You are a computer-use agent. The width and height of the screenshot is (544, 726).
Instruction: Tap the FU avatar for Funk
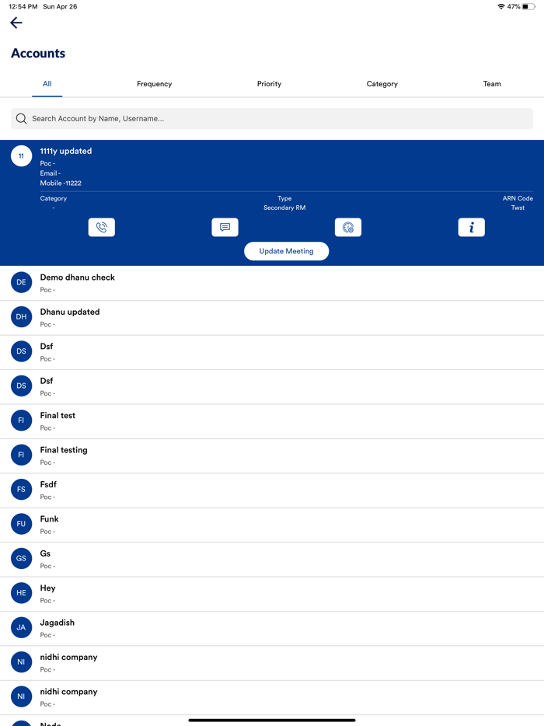(x=21, y=524)
